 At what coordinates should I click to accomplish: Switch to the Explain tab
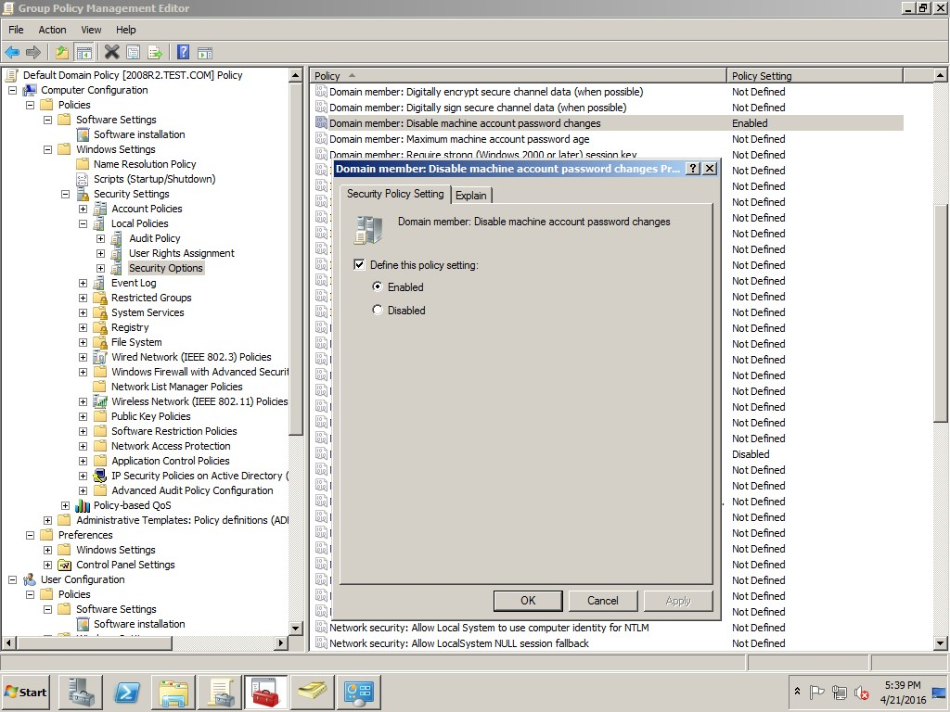[x=471, y=196]
